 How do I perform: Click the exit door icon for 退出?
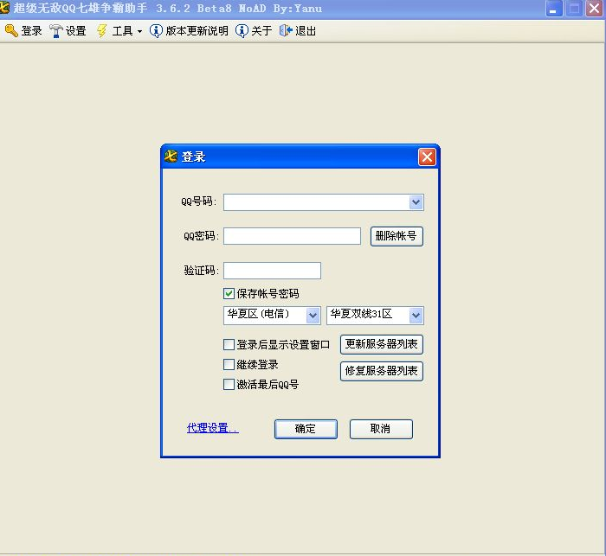[x=286, y=31]
